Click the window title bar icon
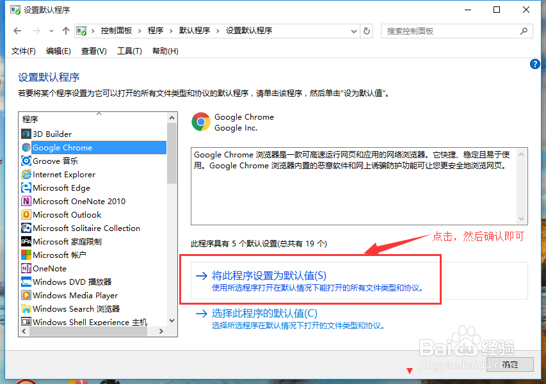This screenshot has width=546, height=384. point(15,10)
